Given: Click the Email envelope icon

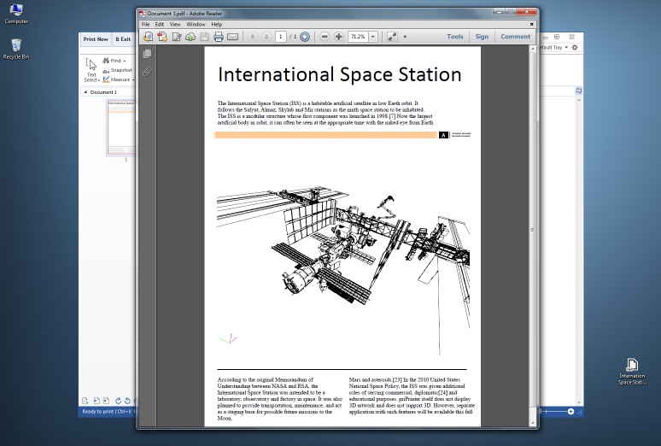Looking at the screenshot, I should (x=232, y=37).
